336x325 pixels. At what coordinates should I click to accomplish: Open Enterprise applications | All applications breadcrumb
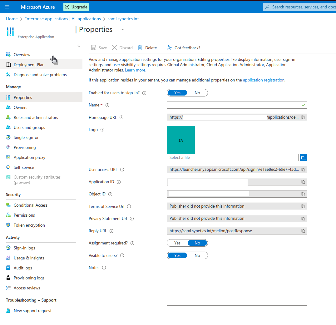click(x=62, y=19)
